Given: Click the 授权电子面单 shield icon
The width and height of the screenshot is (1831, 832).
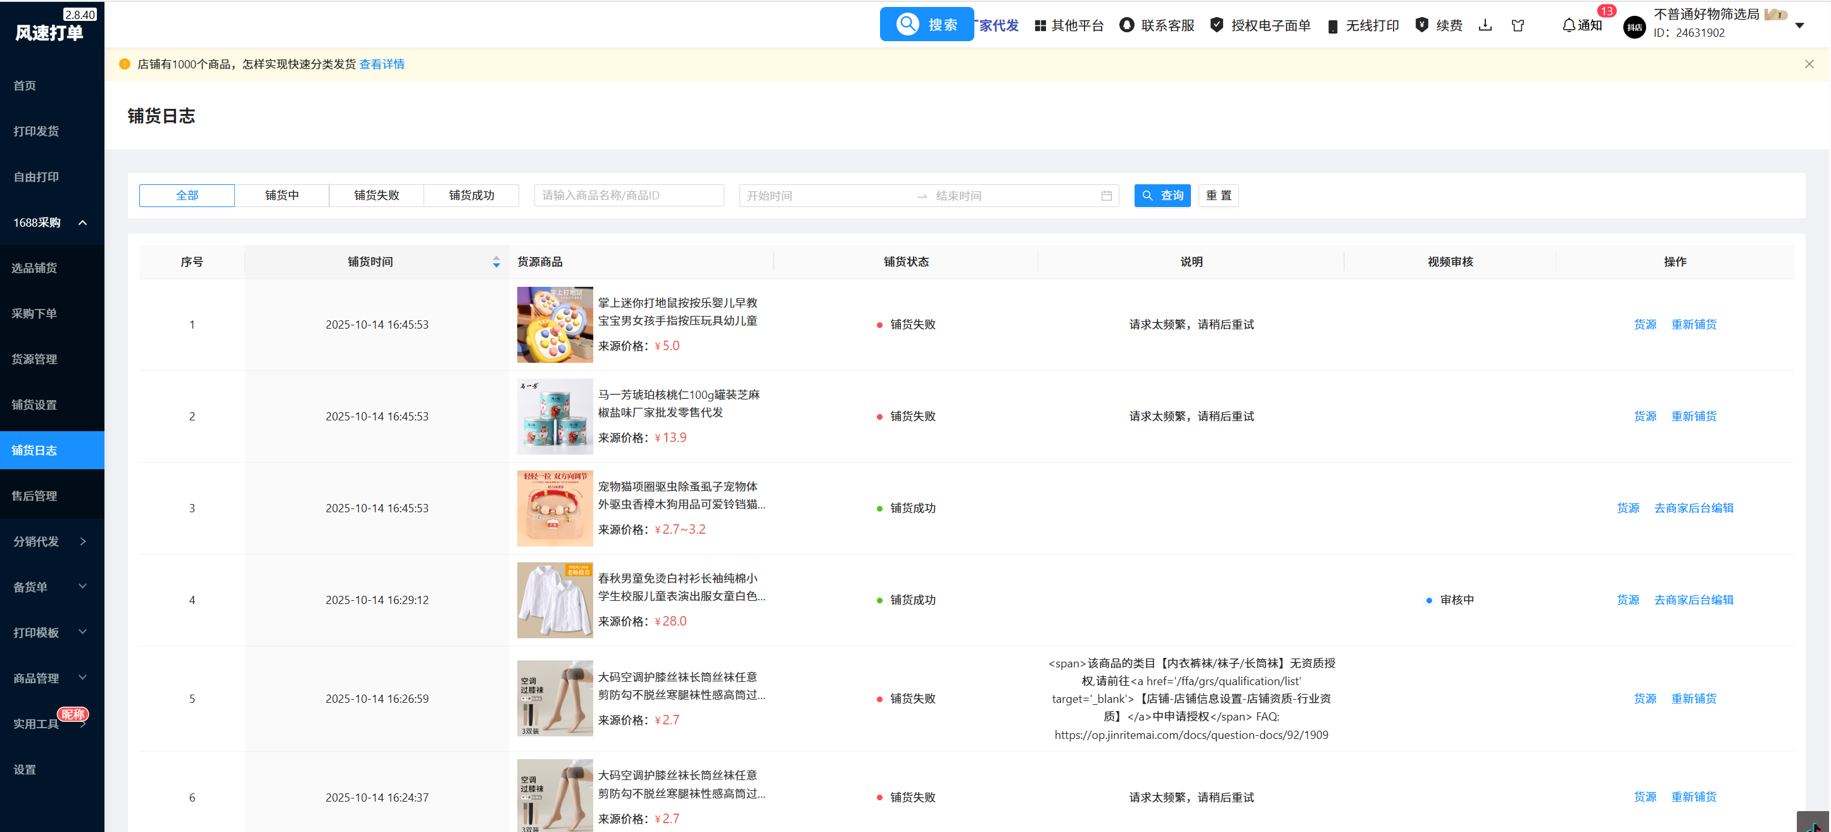Looking at the screenshot, I should (1217, 25).
